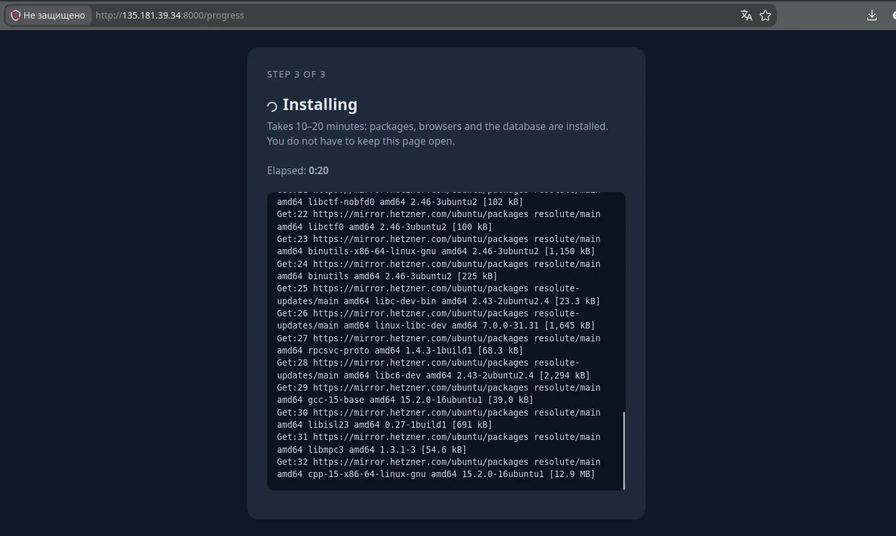Click the 'libctf0 amd64' package line
This screenshot has width=896, height=536.
tap(384, 227)
